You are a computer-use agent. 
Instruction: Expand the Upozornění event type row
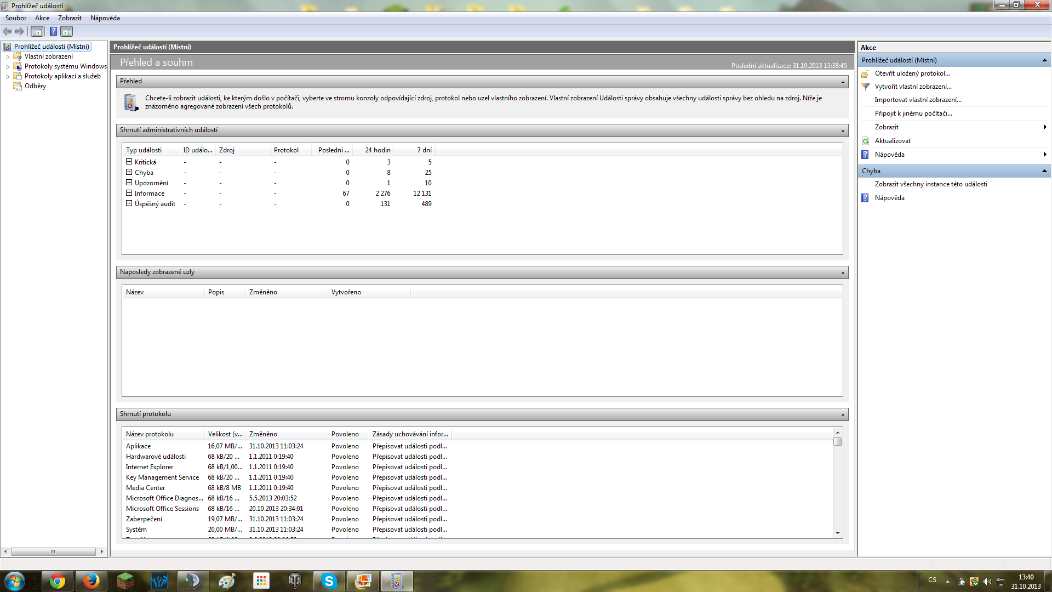pyautogui.click(x=129, y=183)
